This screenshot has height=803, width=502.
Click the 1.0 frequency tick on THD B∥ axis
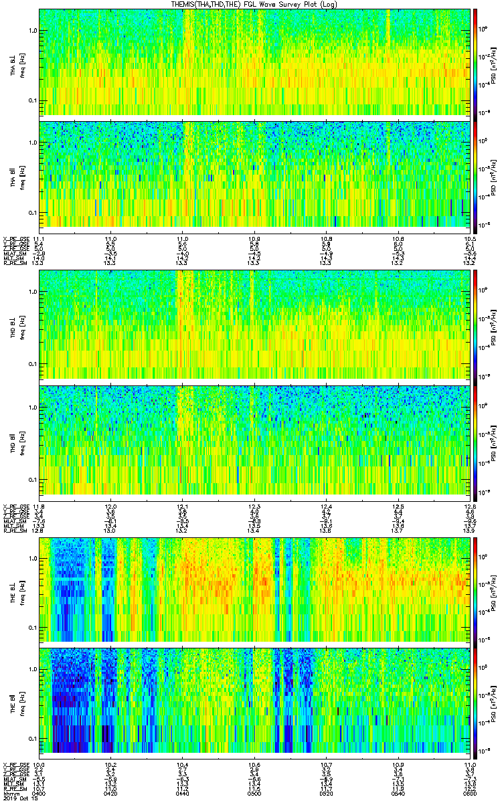click(31, 407)
